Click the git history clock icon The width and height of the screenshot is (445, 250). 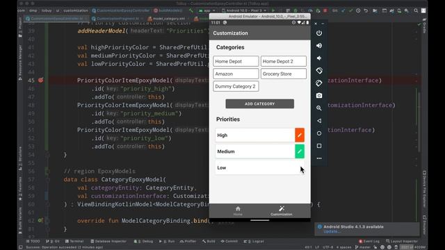(358, 10)
